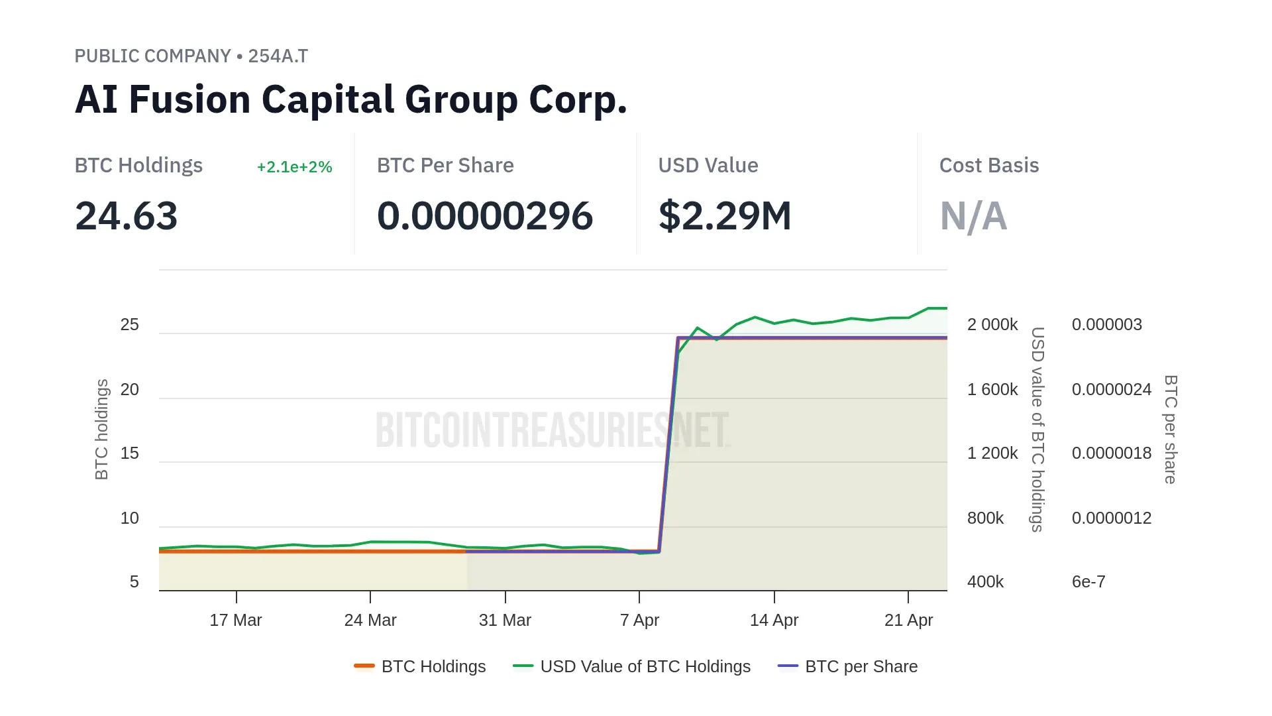
Task: Click the +2.1e+2% change indicator
Action: tap(294, 167)
